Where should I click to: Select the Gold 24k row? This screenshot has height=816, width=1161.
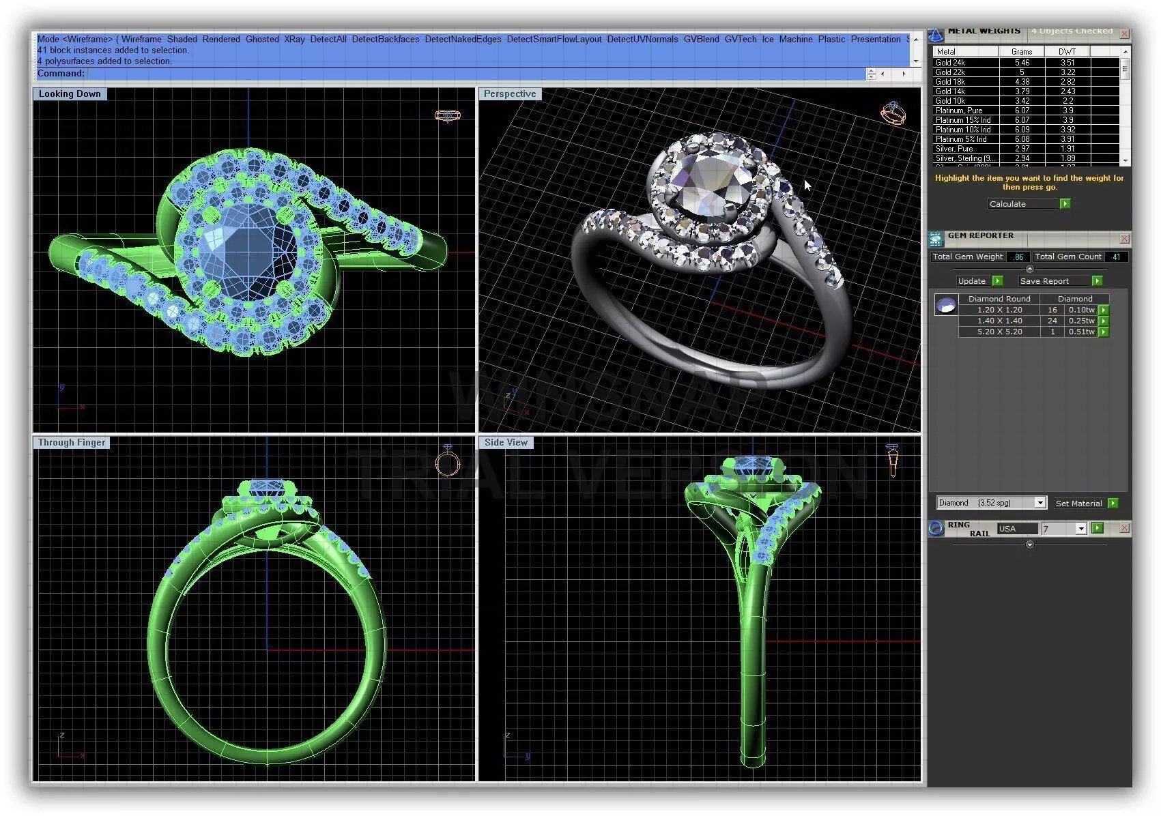tap(1026, 63)
